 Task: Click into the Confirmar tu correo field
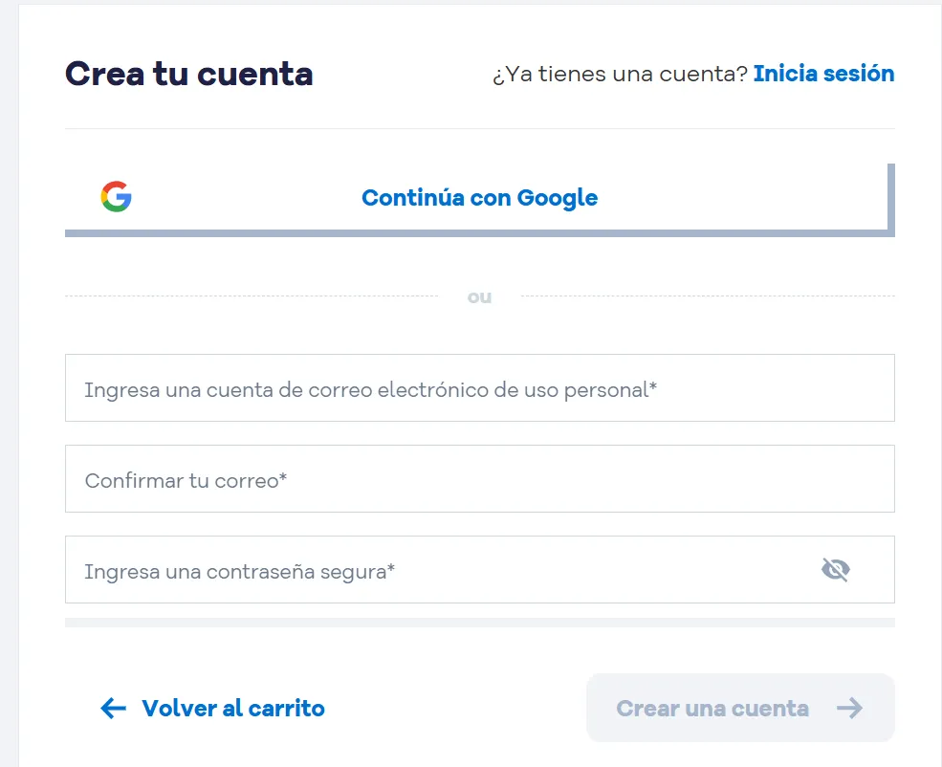[478, 479]
